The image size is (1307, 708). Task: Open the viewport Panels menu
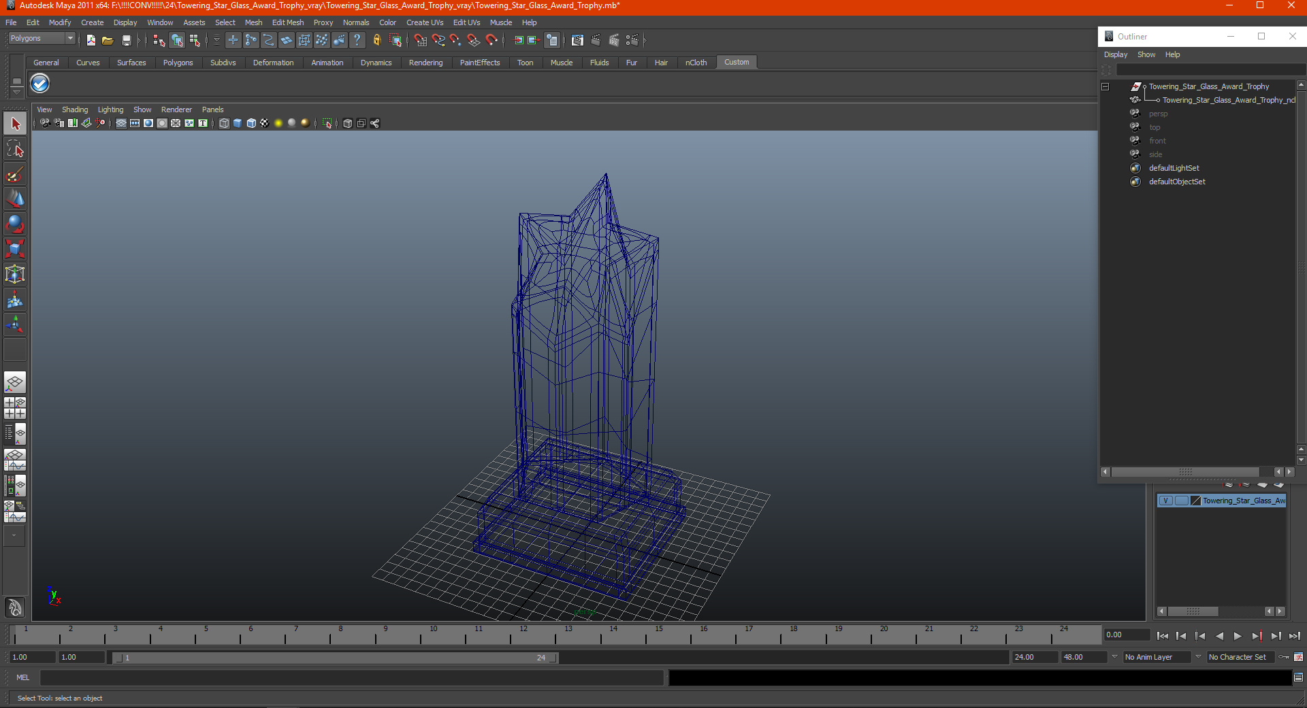click(212, 109)
